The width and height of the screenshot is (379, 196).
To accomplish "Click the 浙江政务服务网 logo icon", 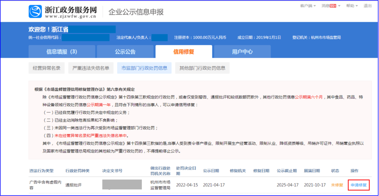I will point(35,12).
